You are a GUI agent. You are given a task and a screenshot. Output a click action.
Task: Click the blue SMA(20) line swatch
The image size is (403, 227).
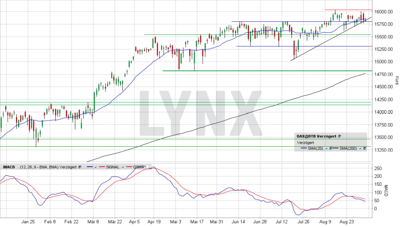(304, 148)
